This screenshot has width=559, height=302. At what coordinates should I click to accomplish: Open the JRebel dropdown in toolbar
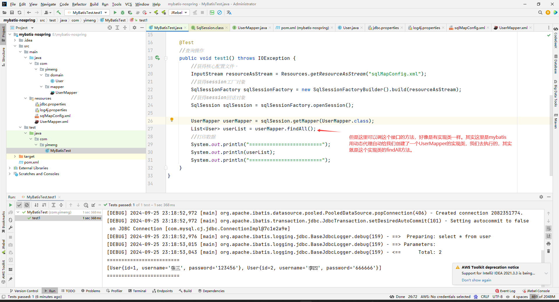pos(179,12)
